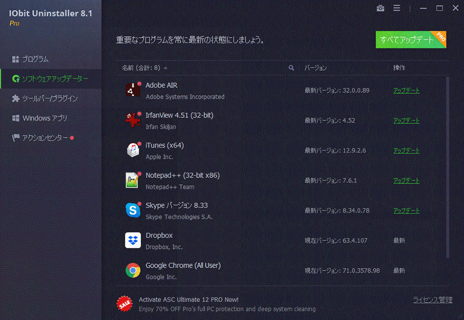This screenshot has height=320, width=464.
Task: Open the toolbox briefcase icon in title bar
Action: (x=380, y=8)
